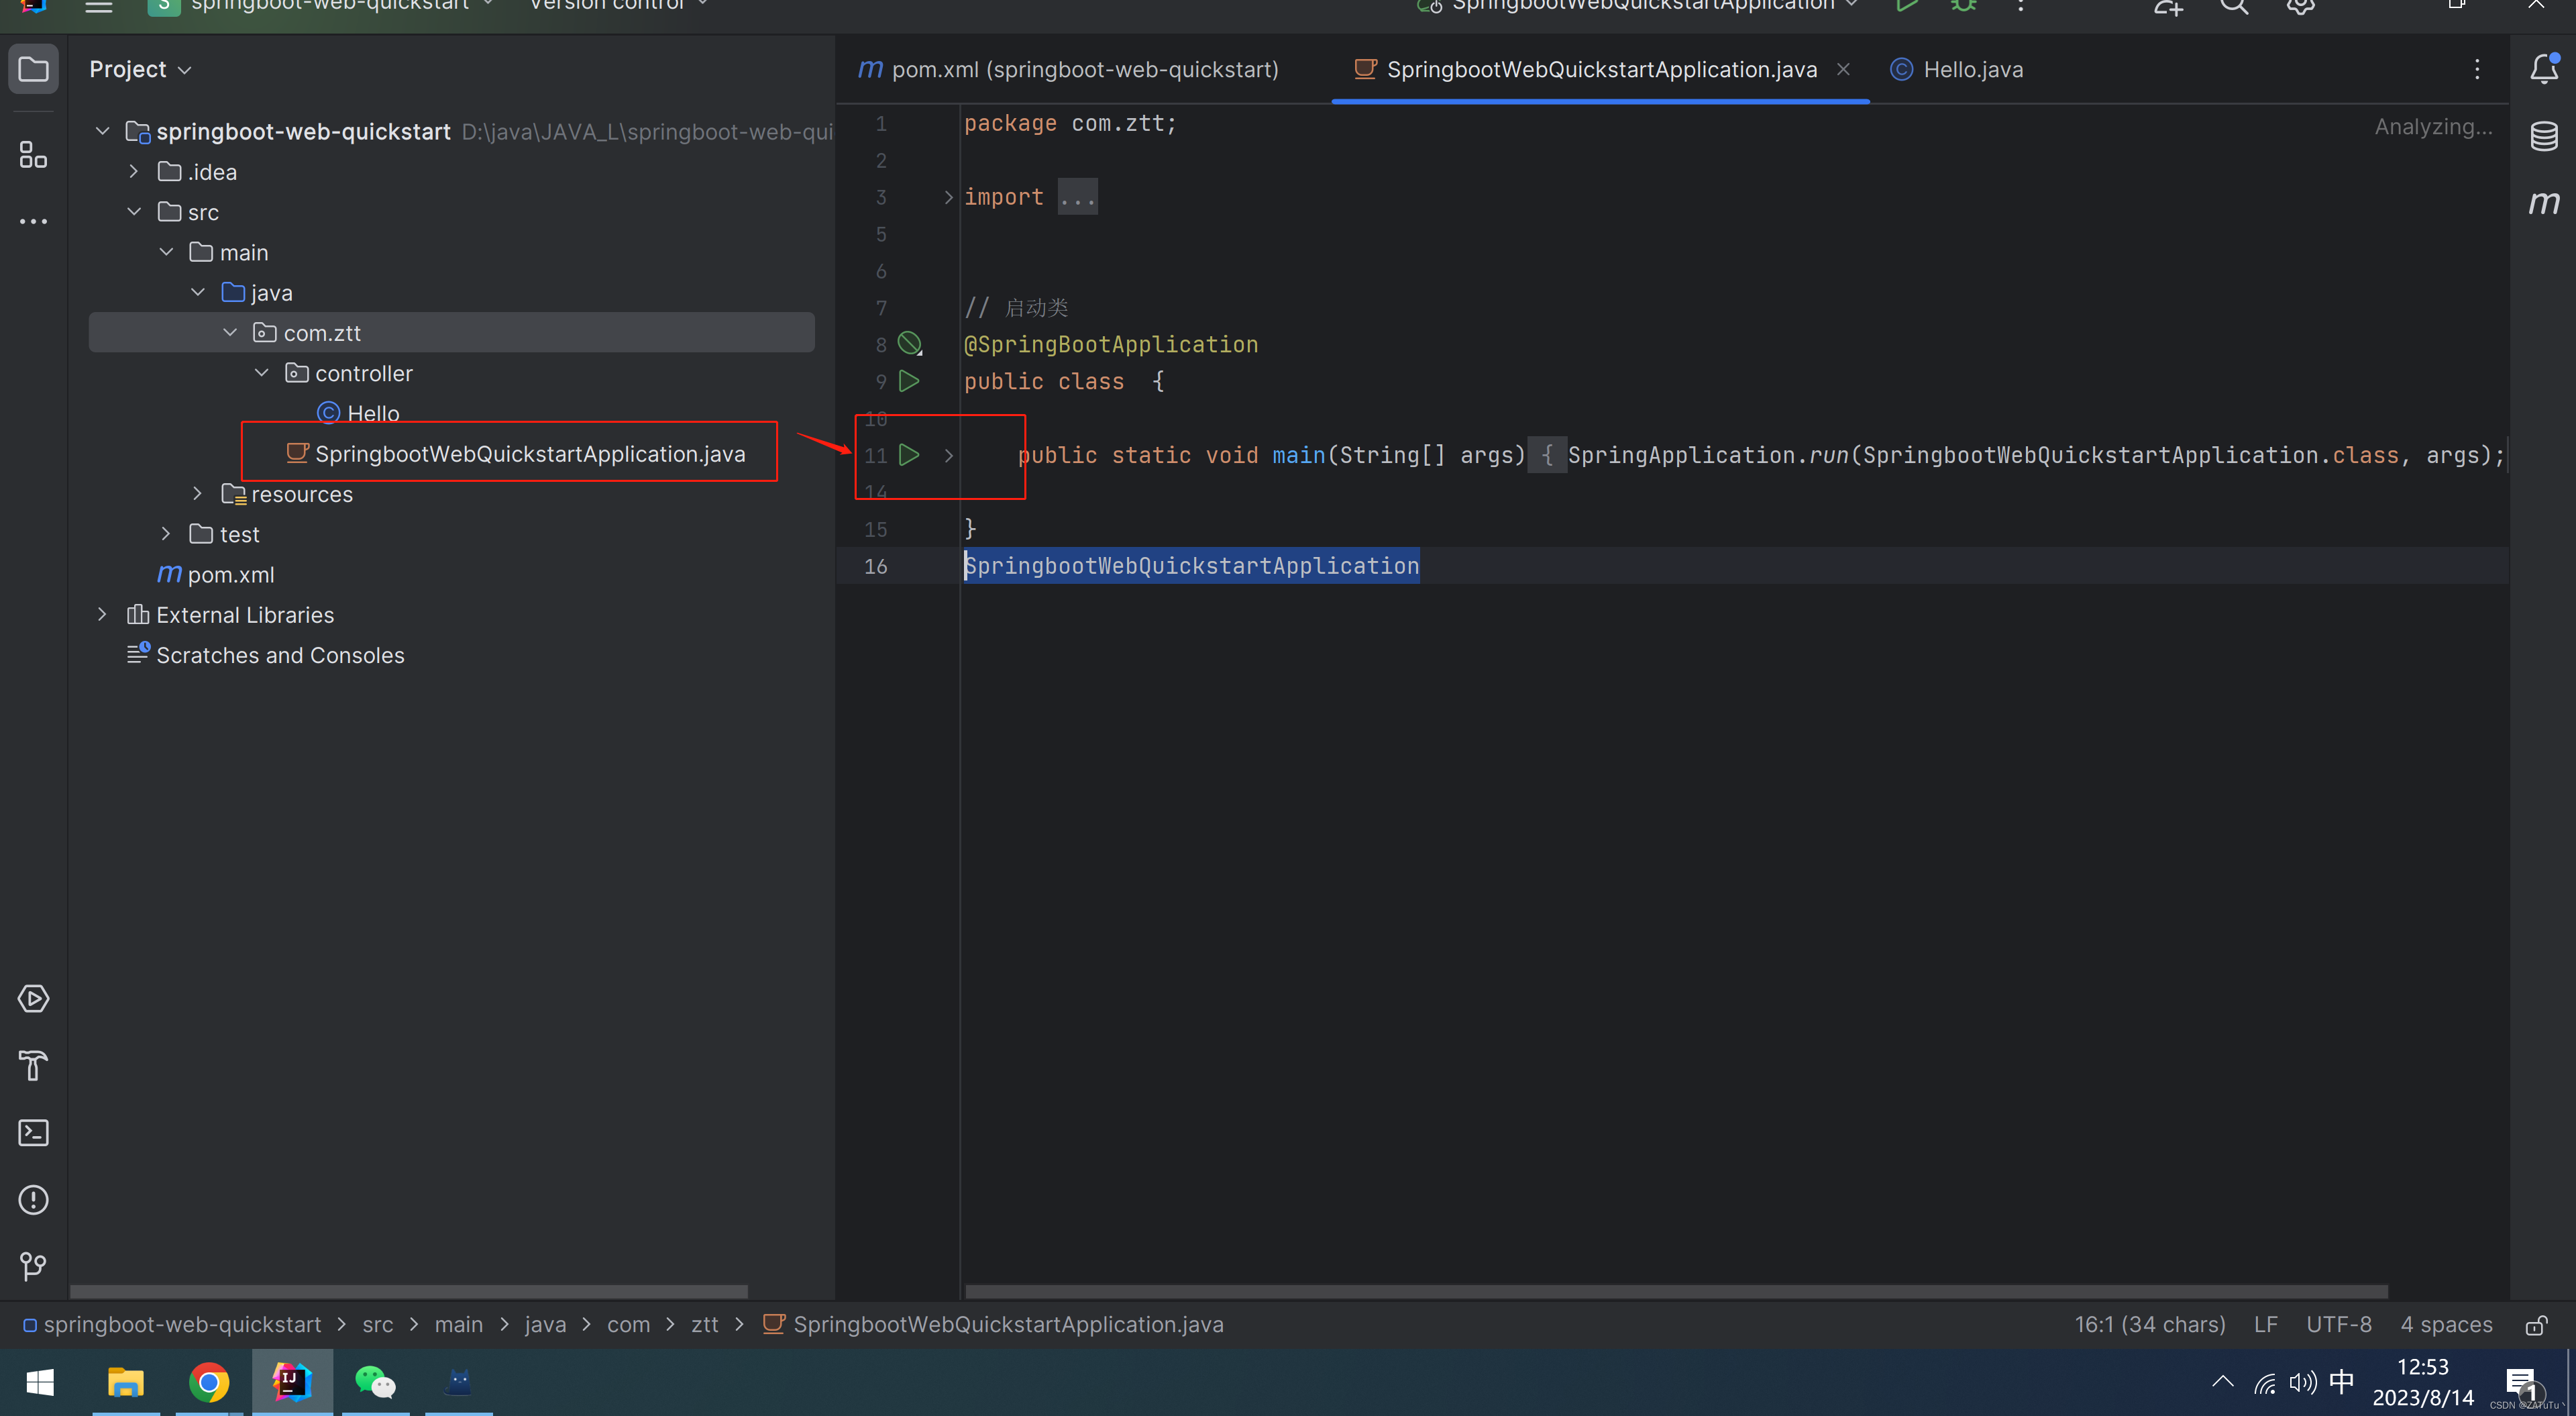Open the Maven tool window on right sidebar

[2544, 203]
